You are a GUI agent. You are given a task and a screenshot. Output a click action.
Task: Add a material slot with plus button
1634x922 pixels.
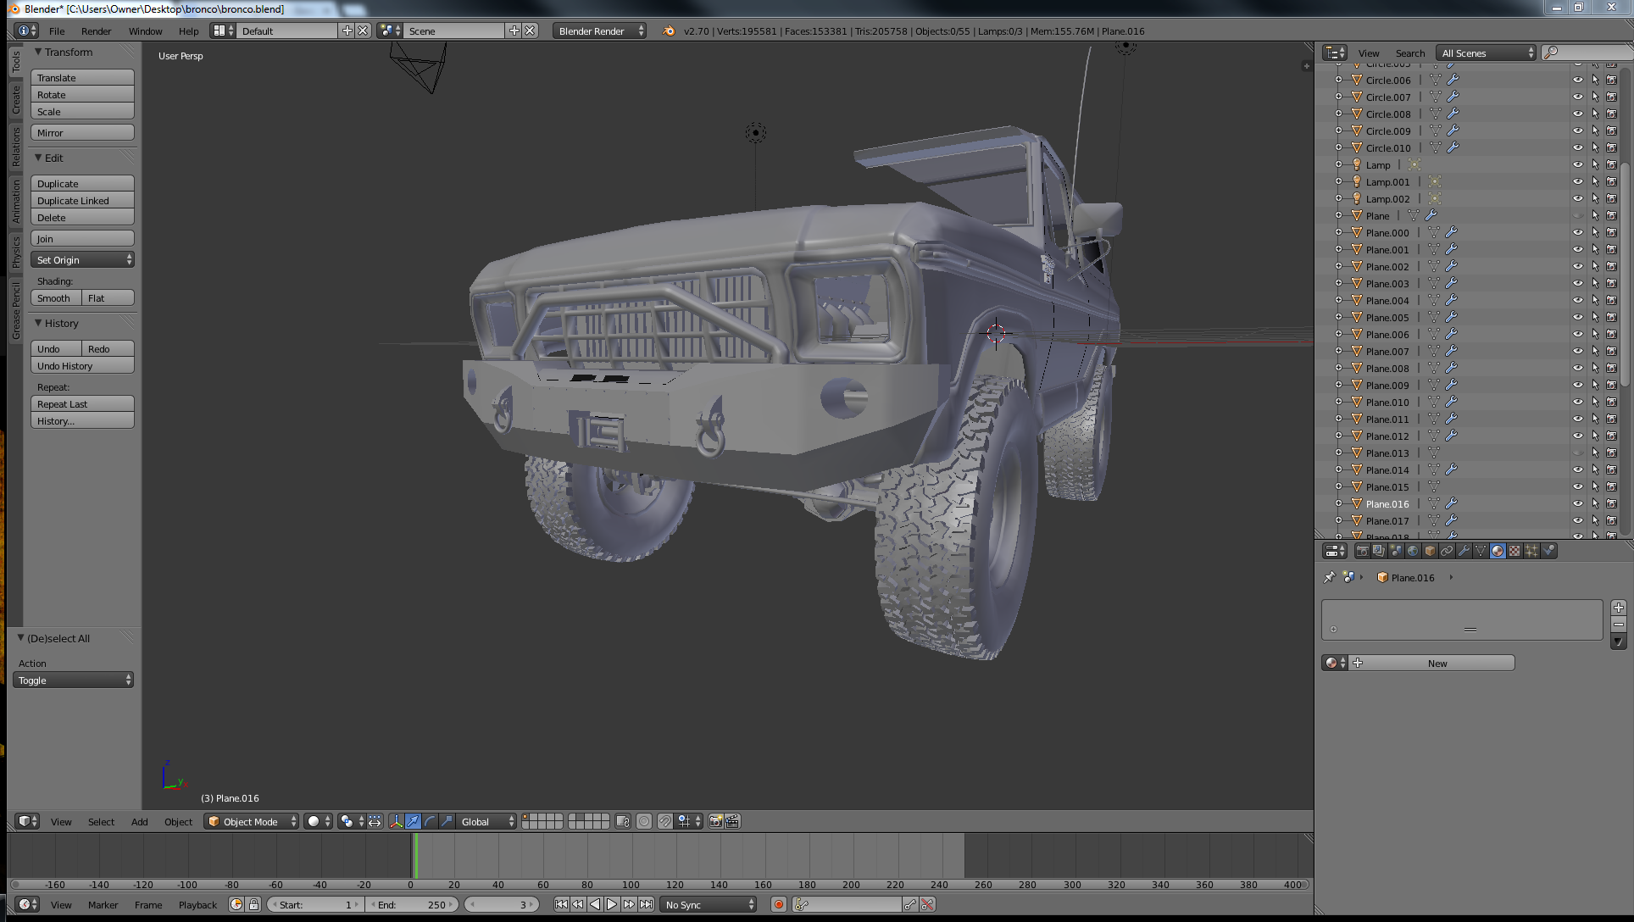[1619, 608]
